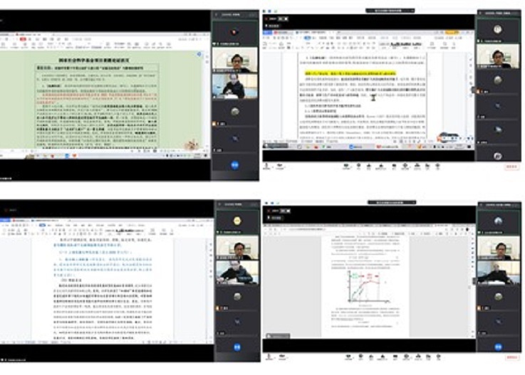Click the rabbit sticker in the green document
Screen dimensions: 525x375
click(x=191, y=144)
